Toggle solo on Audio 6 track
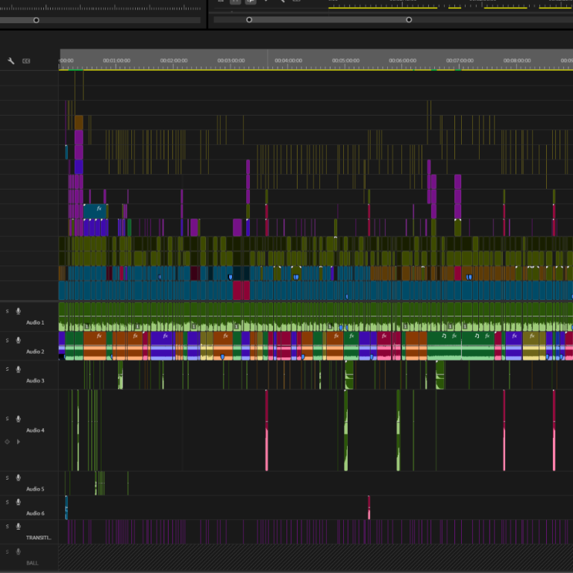This screenshot has width=573, height=573. pos(7,502)
